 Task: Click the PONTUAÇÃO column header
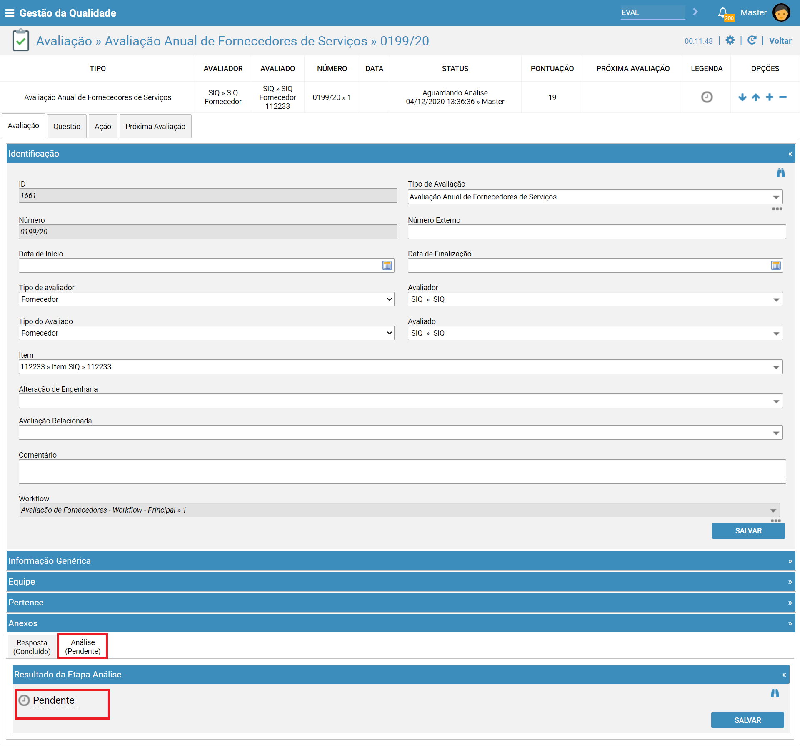click(552, 69)
